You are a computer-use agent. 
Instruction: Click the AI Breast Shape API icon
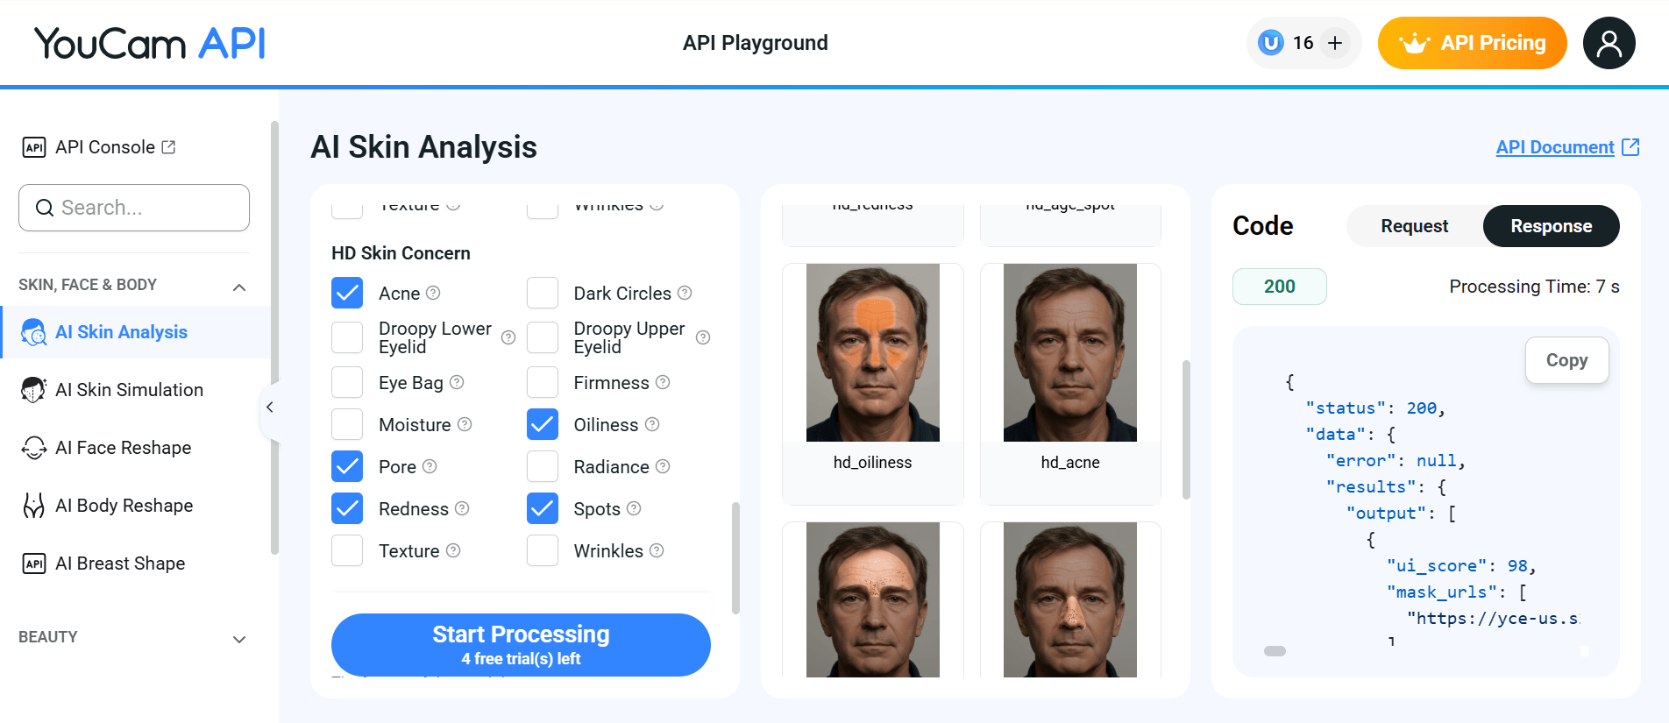(34, 564)
